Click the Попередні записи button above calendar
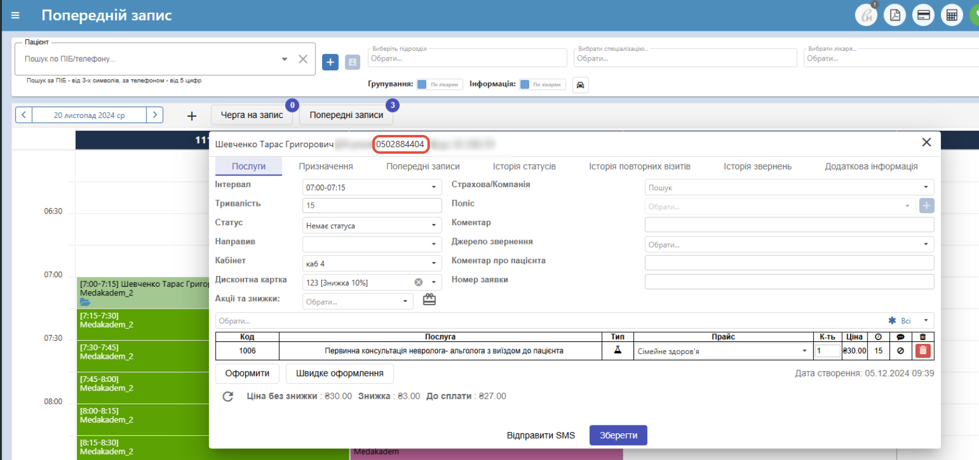The width and height of the screenshot is (979, 460). (x=346, y=115)
